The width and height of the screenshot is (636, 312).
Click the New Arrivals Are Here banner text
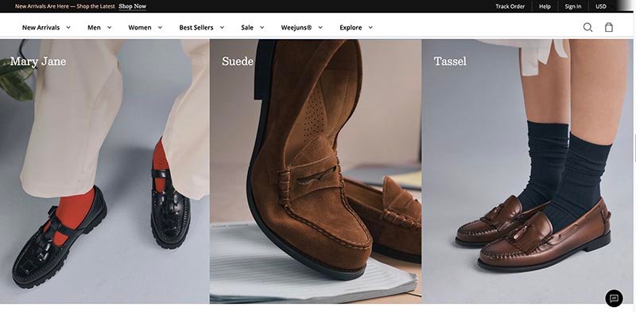pyautogui.click(x=65, y=6)
